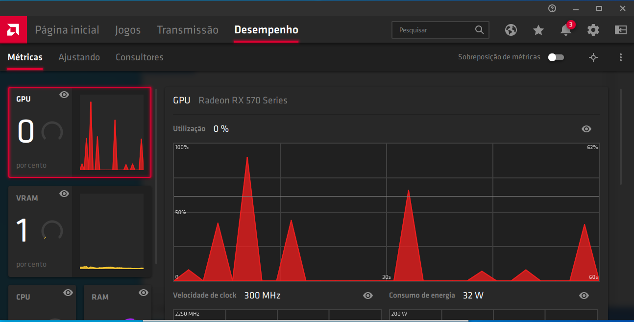Switch to Consultores sub-tab
This screenshot has width=634, height=322.
pyautogui.click(x=140, y=57)
